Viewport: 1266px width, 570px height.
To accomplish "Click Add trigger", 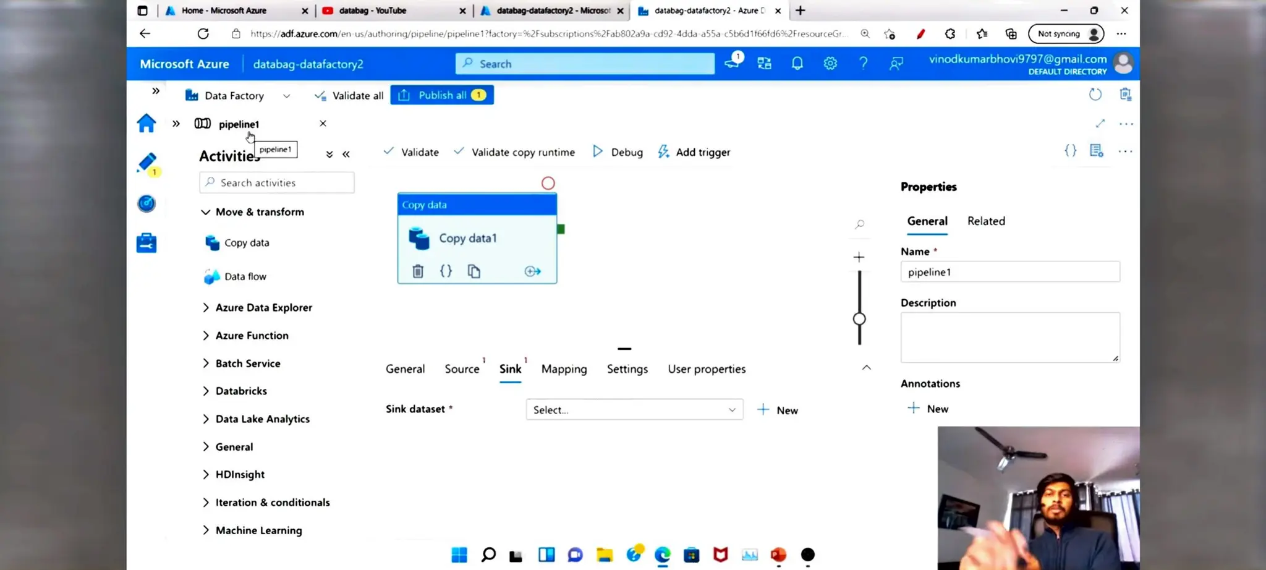I will click(x=694, y=151).
